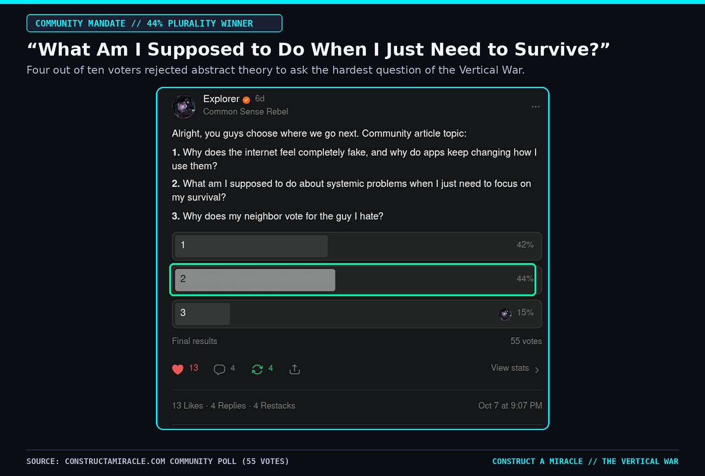Click the source line about the community poll
The image size is (705, 476).
158,461
